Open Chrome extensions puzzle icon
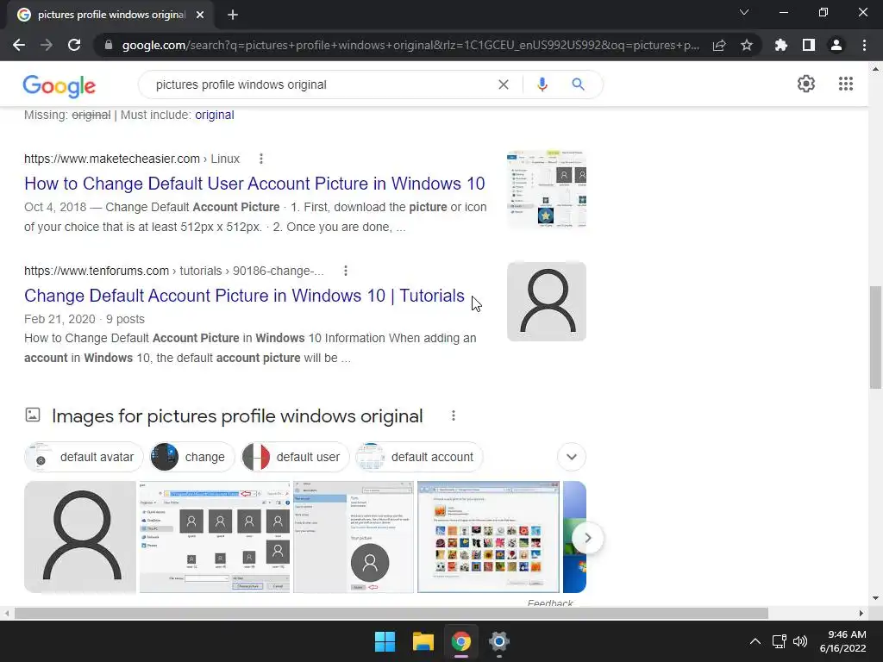Screen dimensions: 883x662 click(x=781, y=45)
